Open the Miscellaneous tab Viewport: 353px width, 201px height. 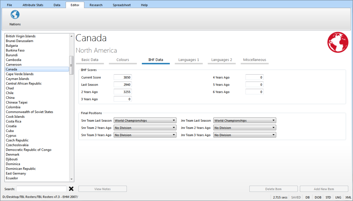pyautogui.click(x=255, y=60)
